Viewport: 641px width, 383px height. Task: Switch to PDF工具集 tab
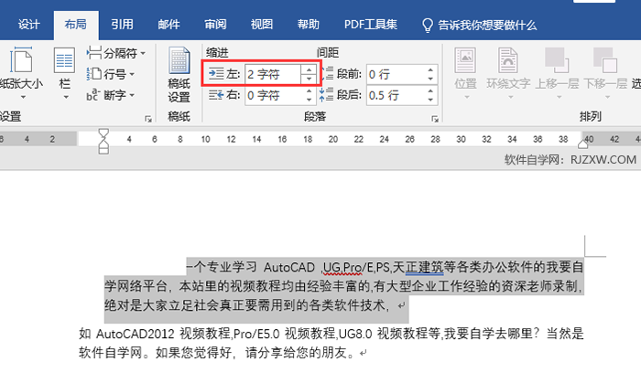click(x=370, y=25)
